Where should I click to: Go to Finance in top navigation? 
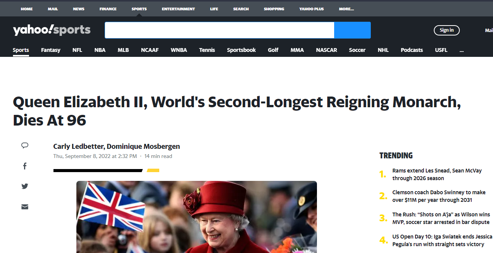click(x=108, y=9)
